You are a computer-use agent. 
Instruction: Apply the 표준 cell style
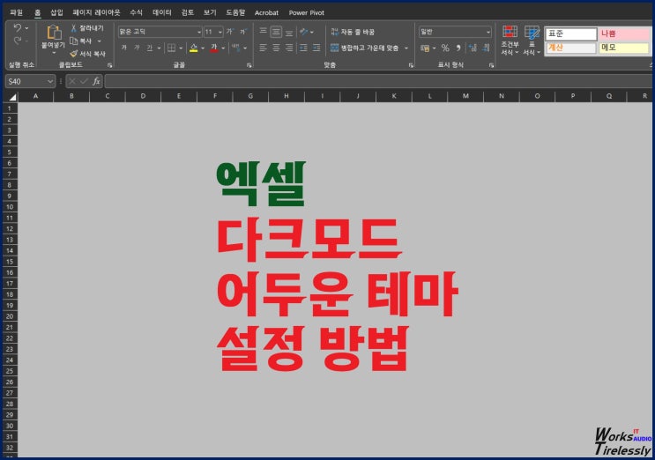(571, 33)
